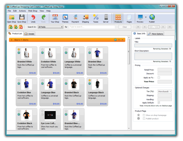Image resolution: width=183 pixels, height=141 pixels.
Task: Switch to Pages toolbar icon
Action: 129,17
